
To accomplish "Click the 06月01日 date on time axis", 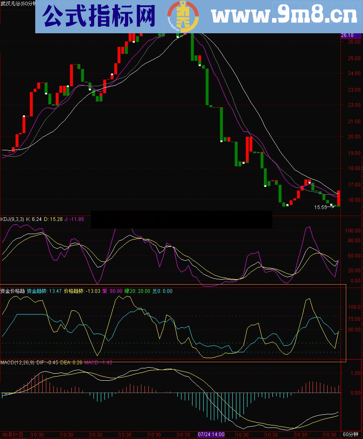I will [12, 434].
